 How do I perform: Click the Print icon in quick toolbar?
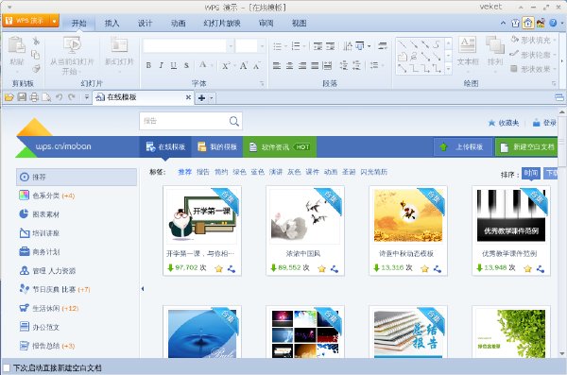(34, 97)
